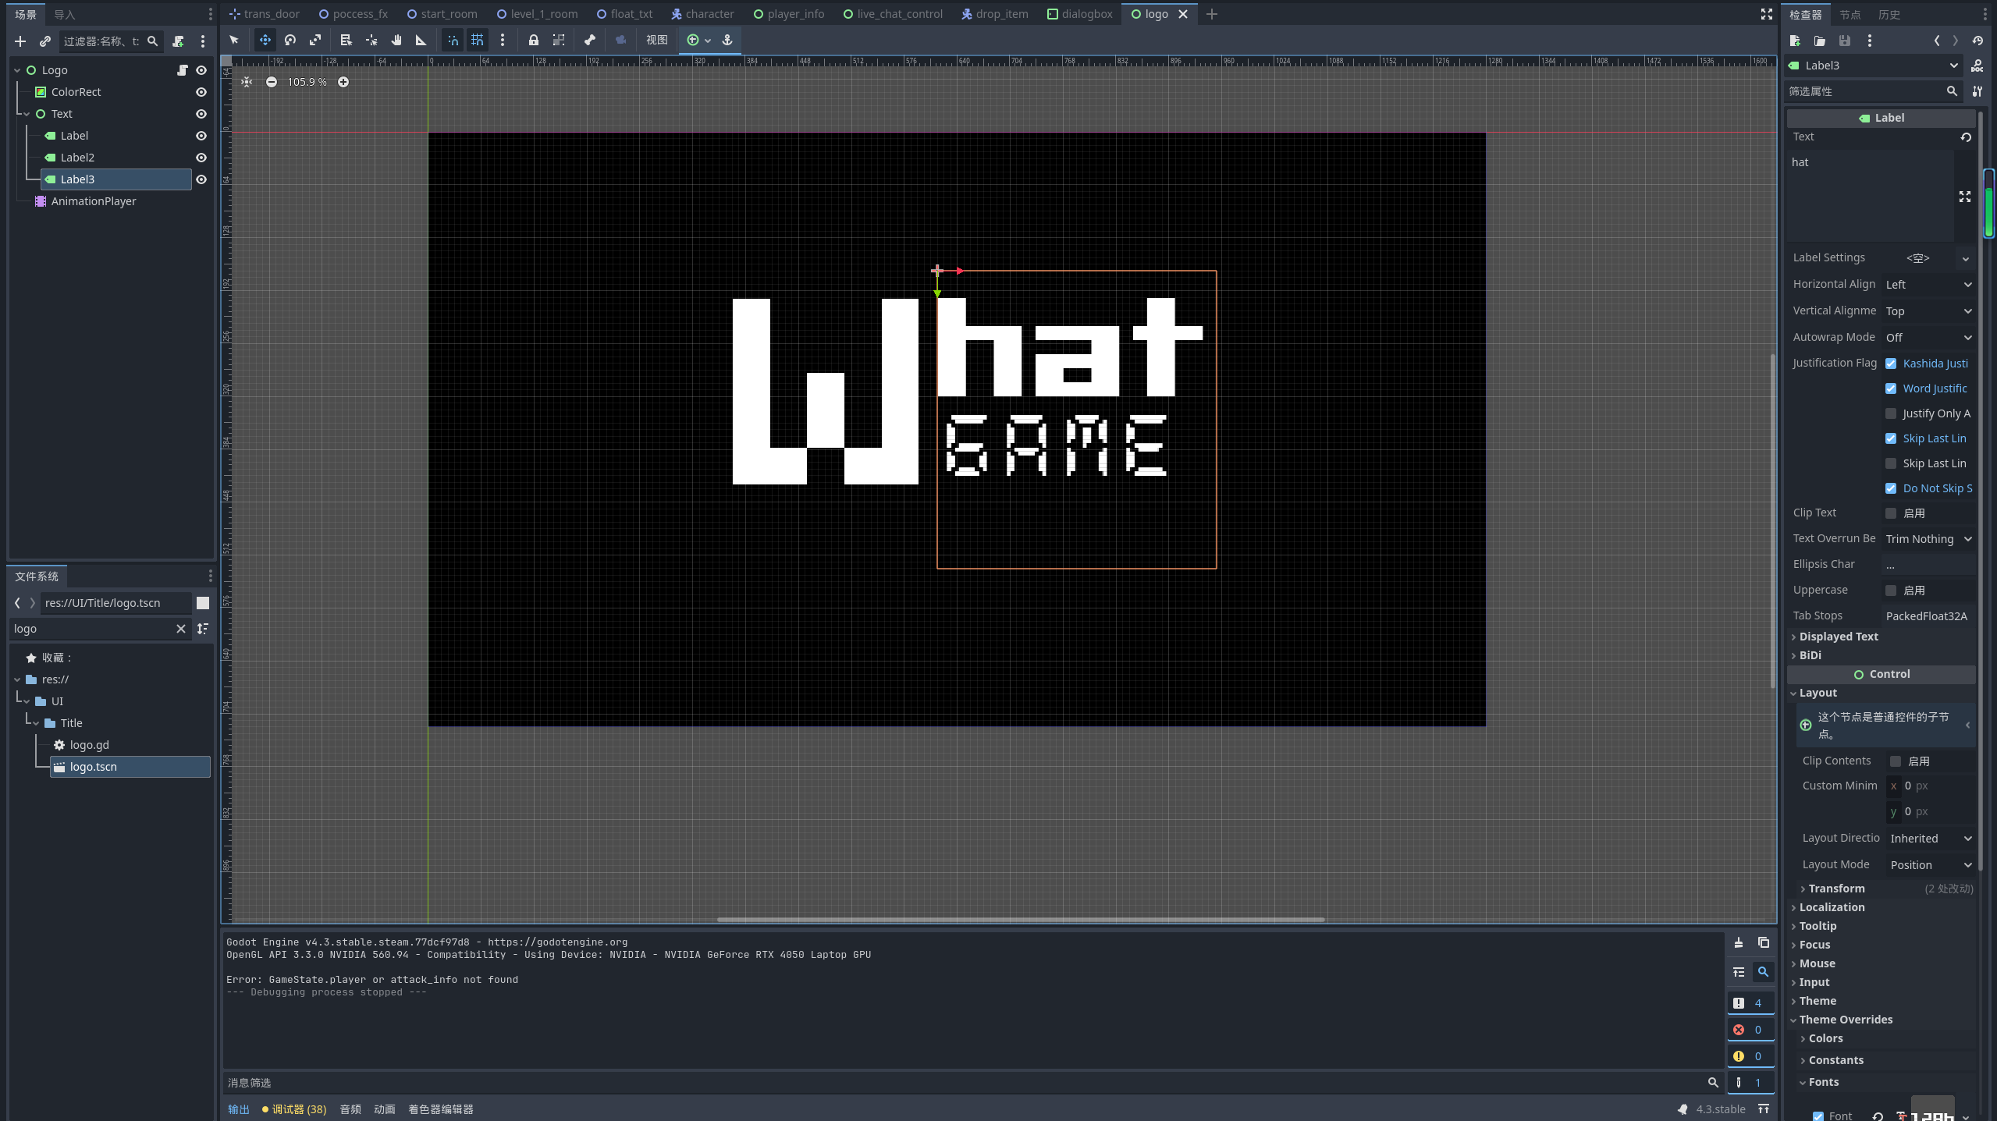Add a new child node

coord(20,41)
